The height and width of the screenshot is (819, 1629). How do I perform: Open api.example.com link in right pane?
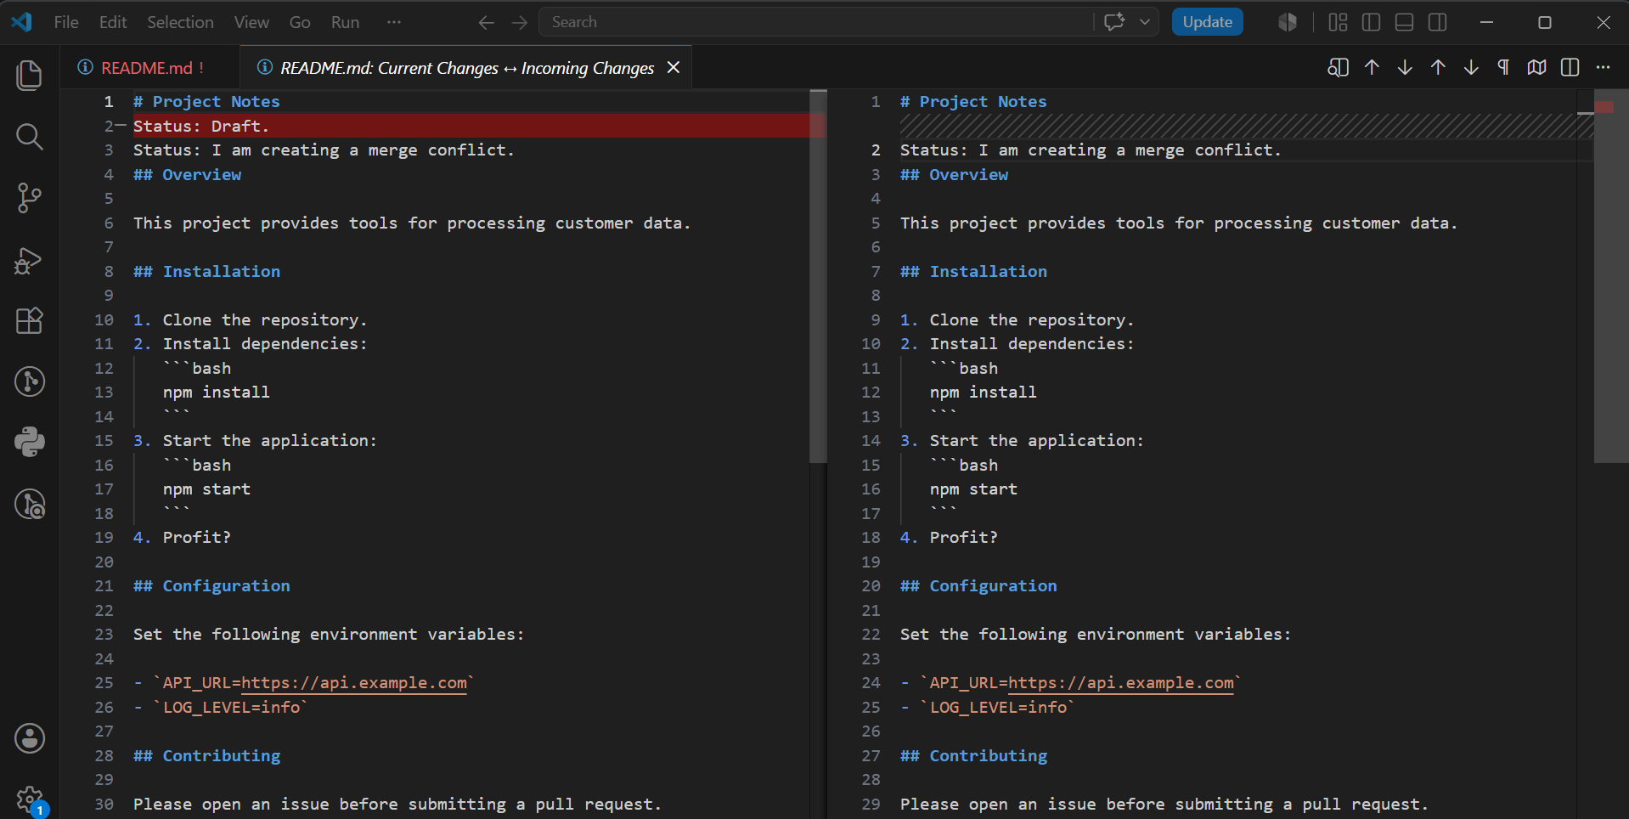(x=1121, y=682)
